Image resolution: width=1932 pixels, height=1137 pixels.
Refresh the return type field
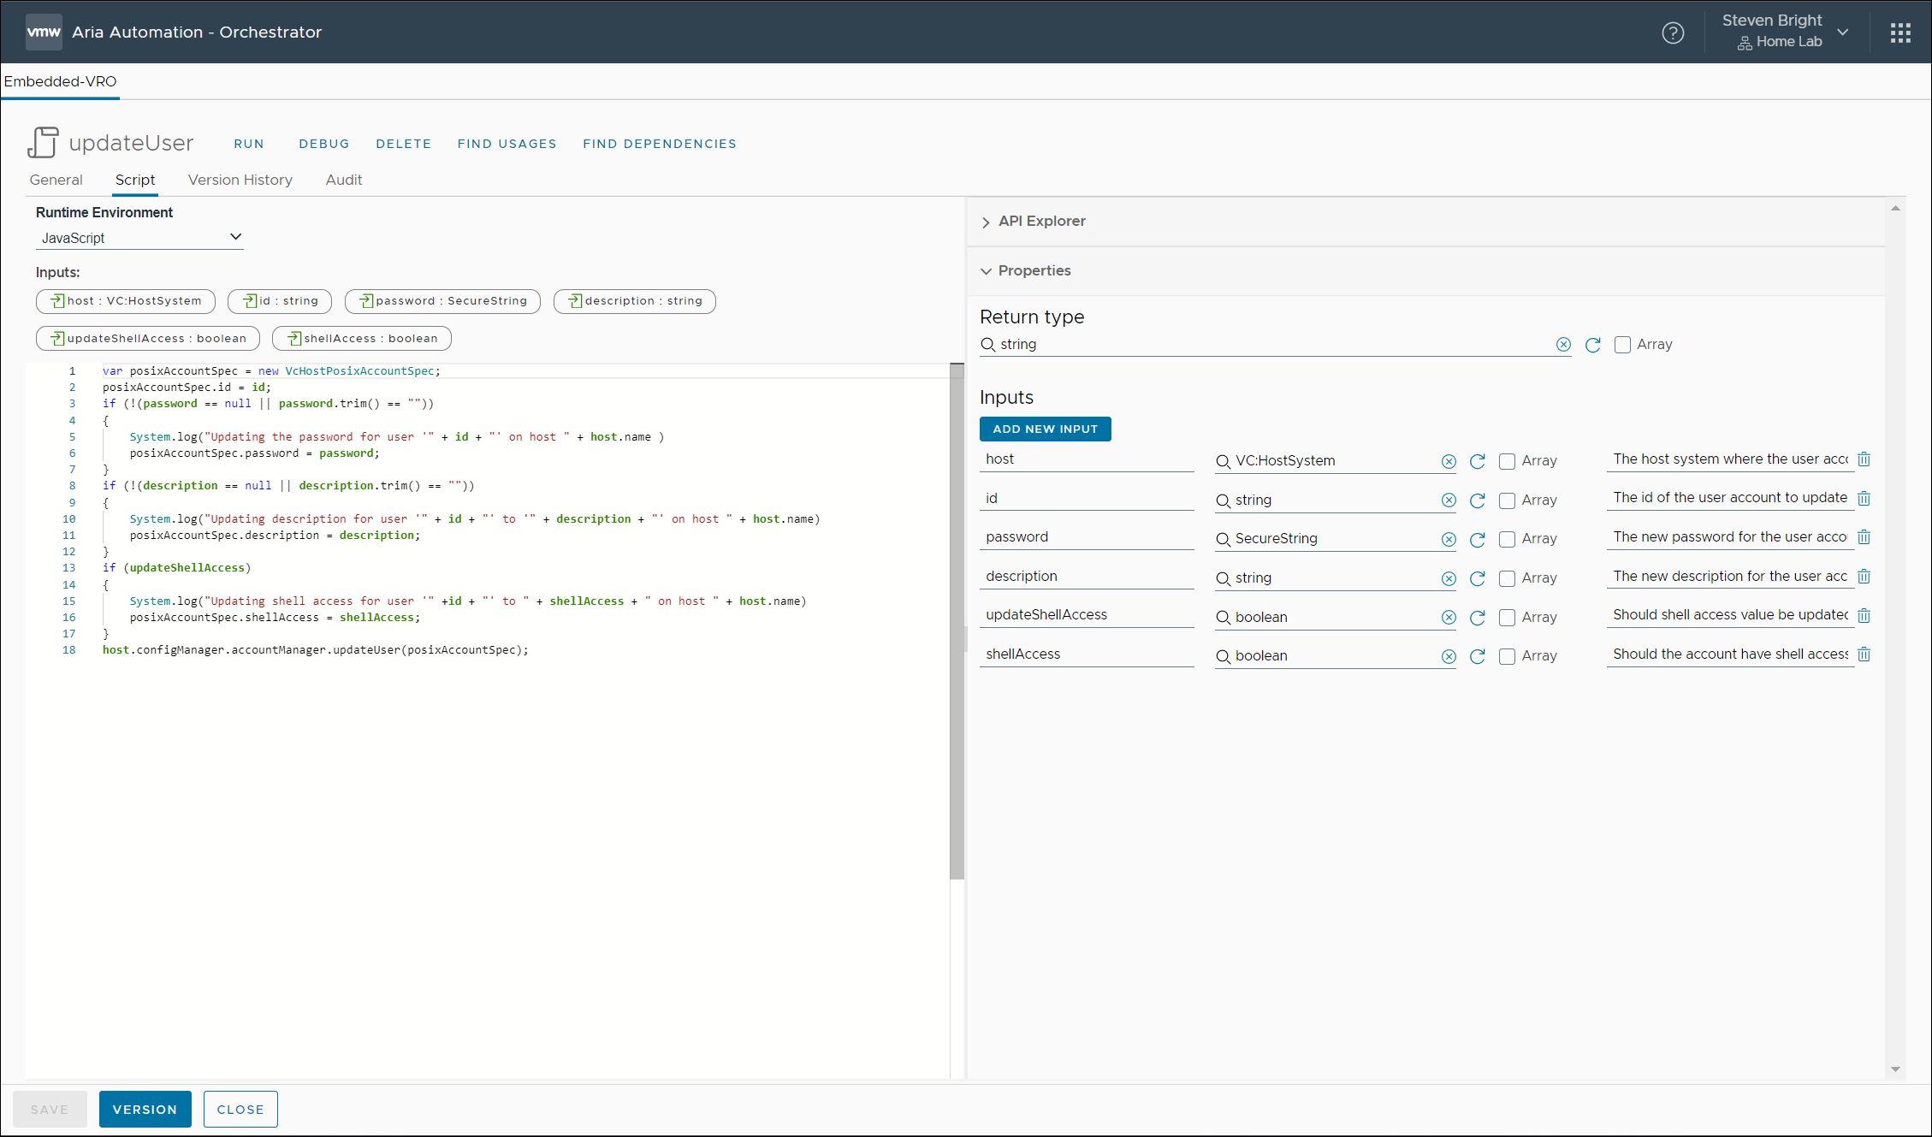point(1593,345)
